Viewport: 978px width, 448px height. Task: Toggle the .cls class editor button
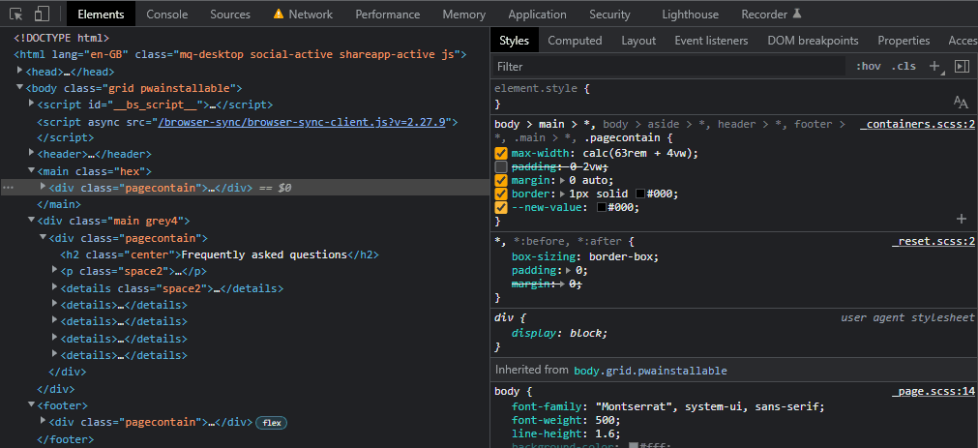click(904, 66)
